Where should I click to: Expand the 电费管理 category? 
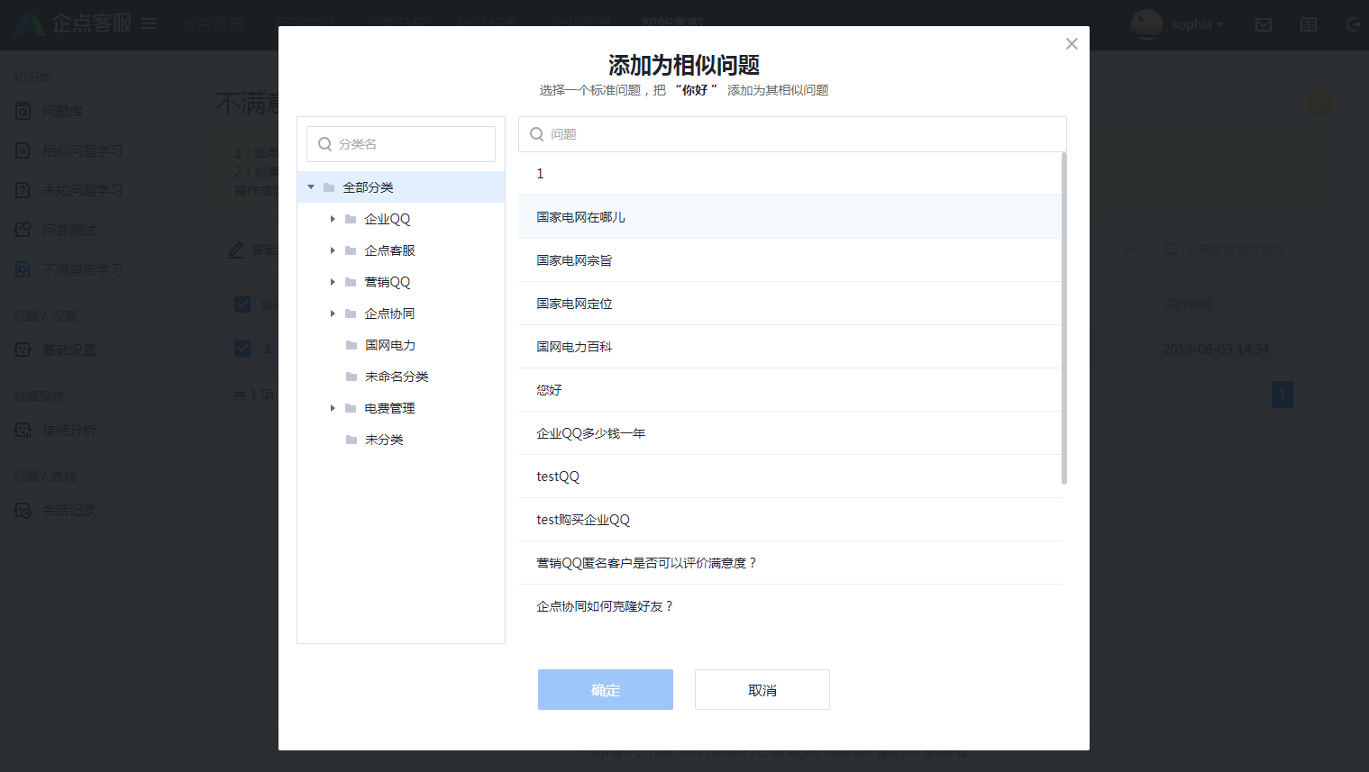pos(333,408)
